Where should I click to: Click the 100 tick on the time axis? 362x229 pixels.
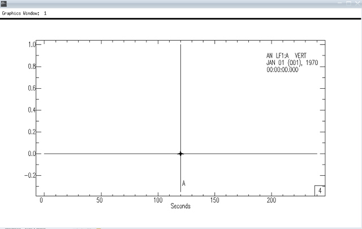pos(157,201)
